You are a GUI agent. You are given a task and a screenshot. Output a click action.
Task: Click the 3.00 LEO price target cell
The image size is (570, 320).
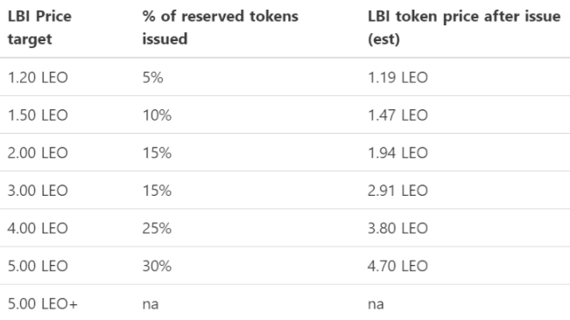[x=38, y=191]
